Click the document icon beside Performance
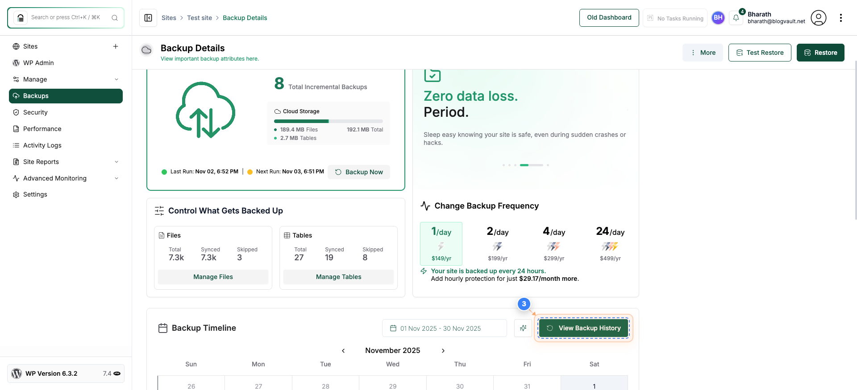857x390 pixels. coord(16,129)
